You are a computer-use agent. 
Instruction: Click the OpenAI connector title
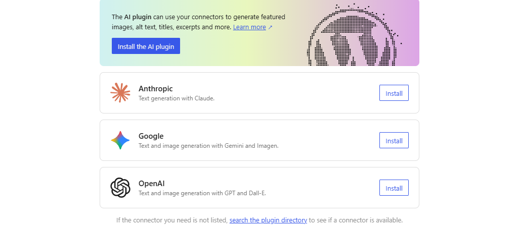(x=152, y=184)
